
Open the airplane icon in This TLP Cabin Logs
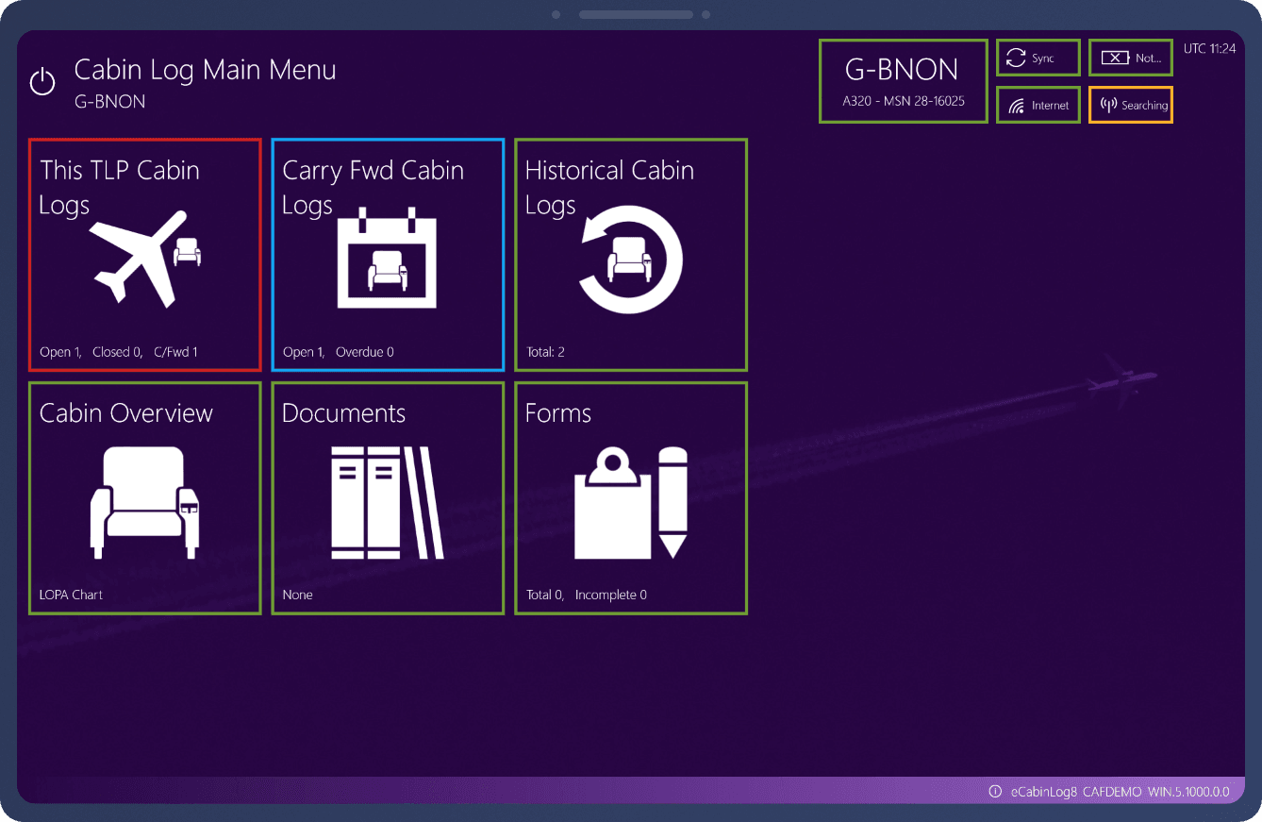click(x=146, y=259)
